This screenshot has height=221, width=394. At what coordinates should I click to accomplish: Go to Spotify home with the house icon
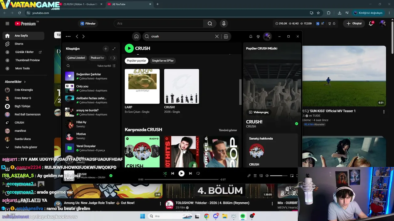point(136,36)
